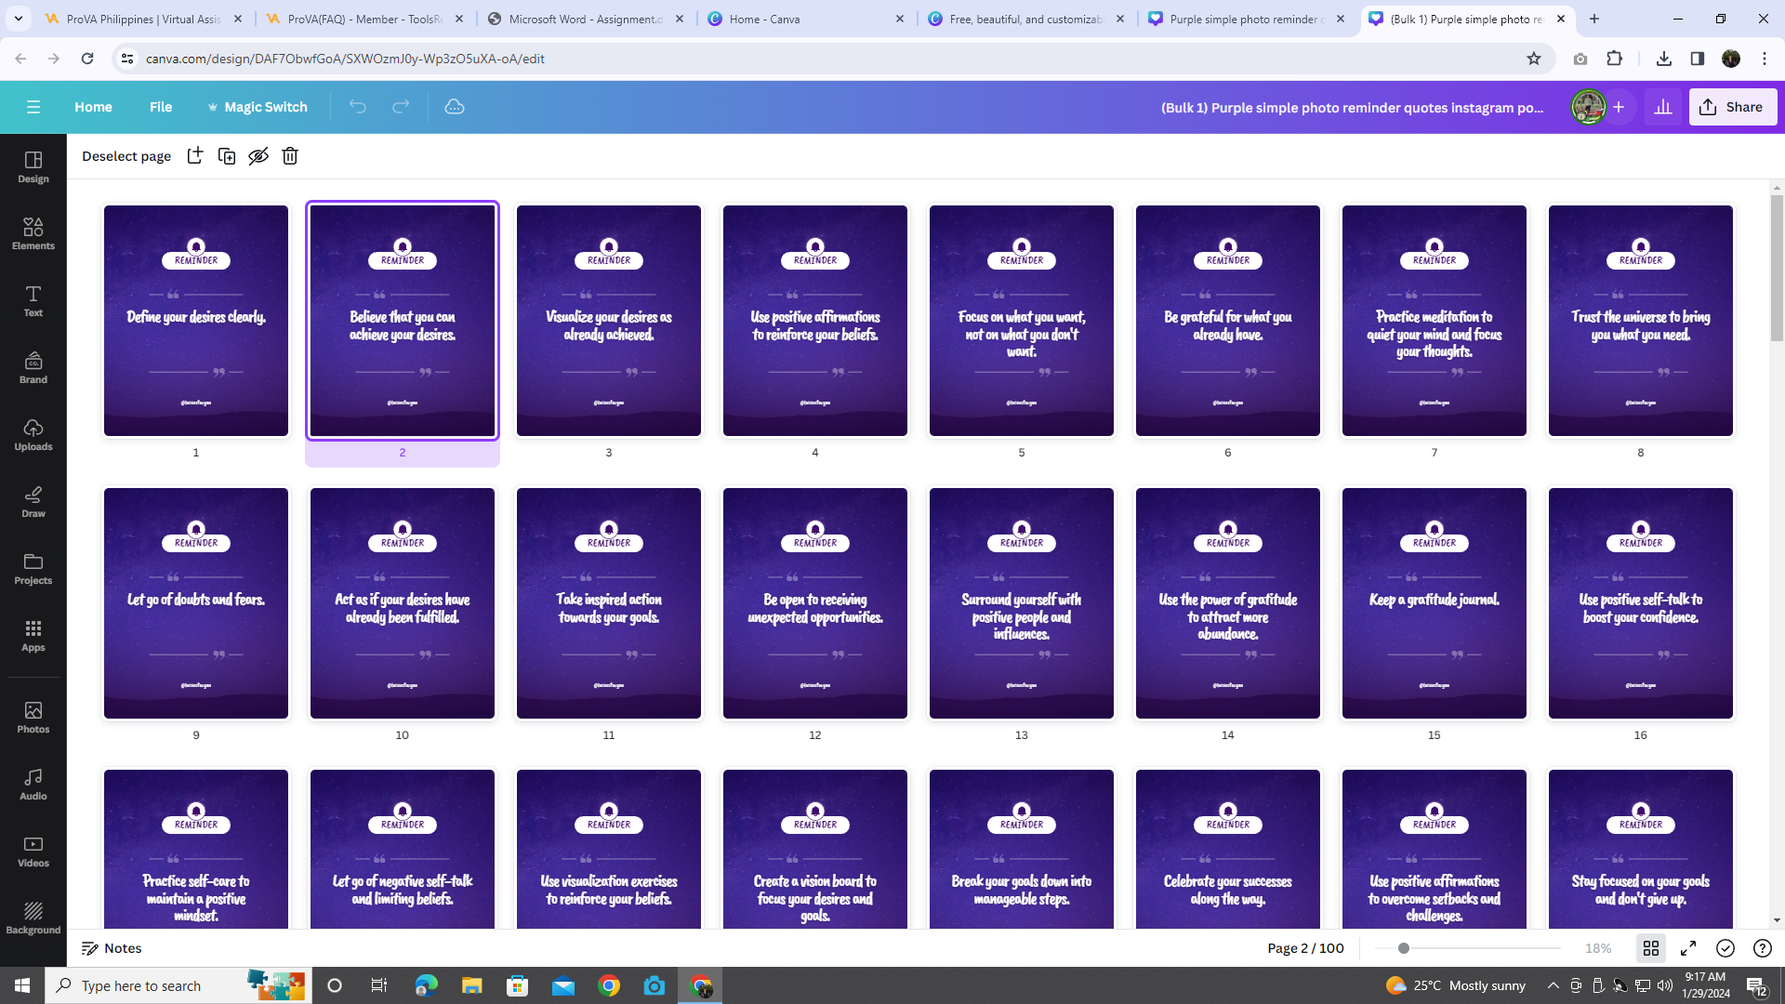Open the File menu
Image resolution: width=1785 pixels, height=1004 pixels.
click(x=161, y=107)
